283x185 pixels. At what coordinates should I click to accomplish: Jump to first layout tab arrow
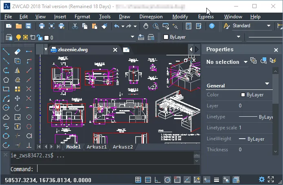pyautogui.click(x=39, y=147)
